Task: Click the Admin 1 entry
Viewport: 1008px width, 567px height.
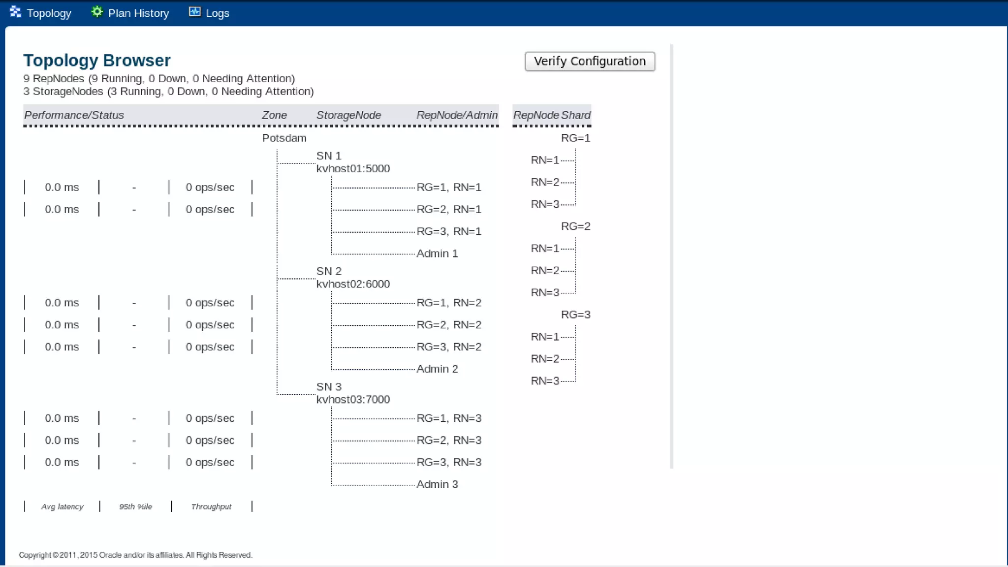Action: 437,253
